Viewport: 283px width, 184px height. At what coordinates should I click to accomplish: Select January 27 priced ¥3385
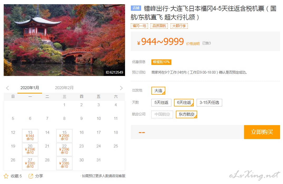click(30, 163)
